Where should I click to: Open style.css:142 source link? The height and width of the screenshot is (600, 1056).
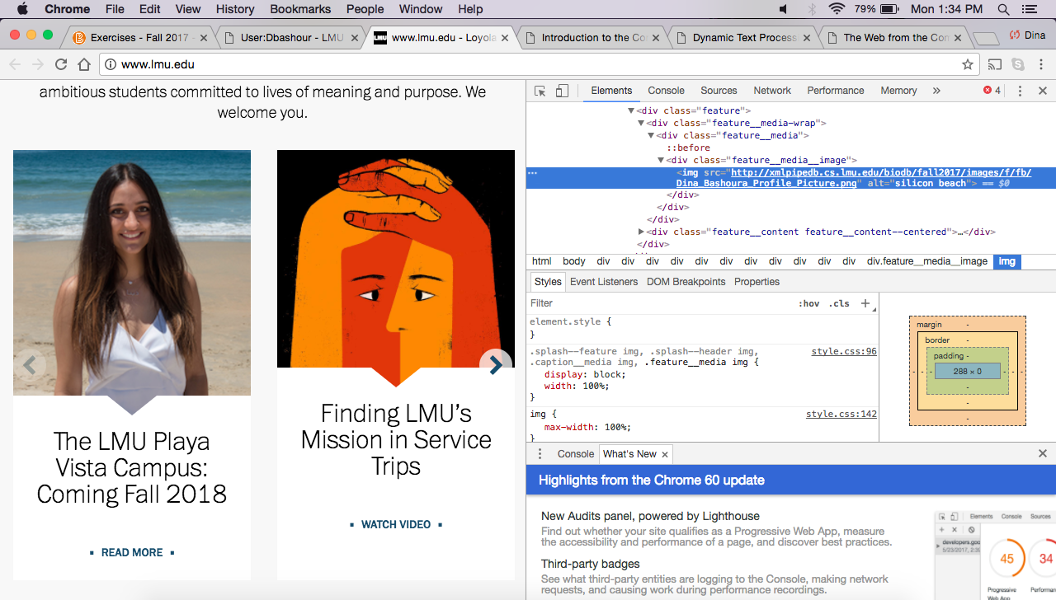(841, 415)
